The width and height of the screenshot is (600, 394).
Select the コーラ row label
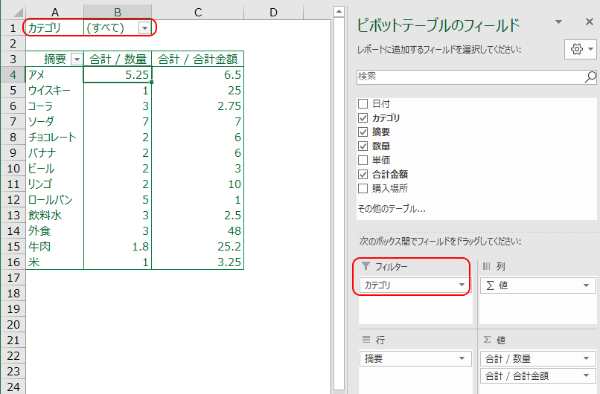tap(54, 106)
